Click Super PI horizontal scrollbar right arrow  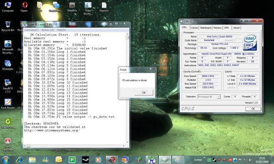pyautogui.click(x=124, y=146)
